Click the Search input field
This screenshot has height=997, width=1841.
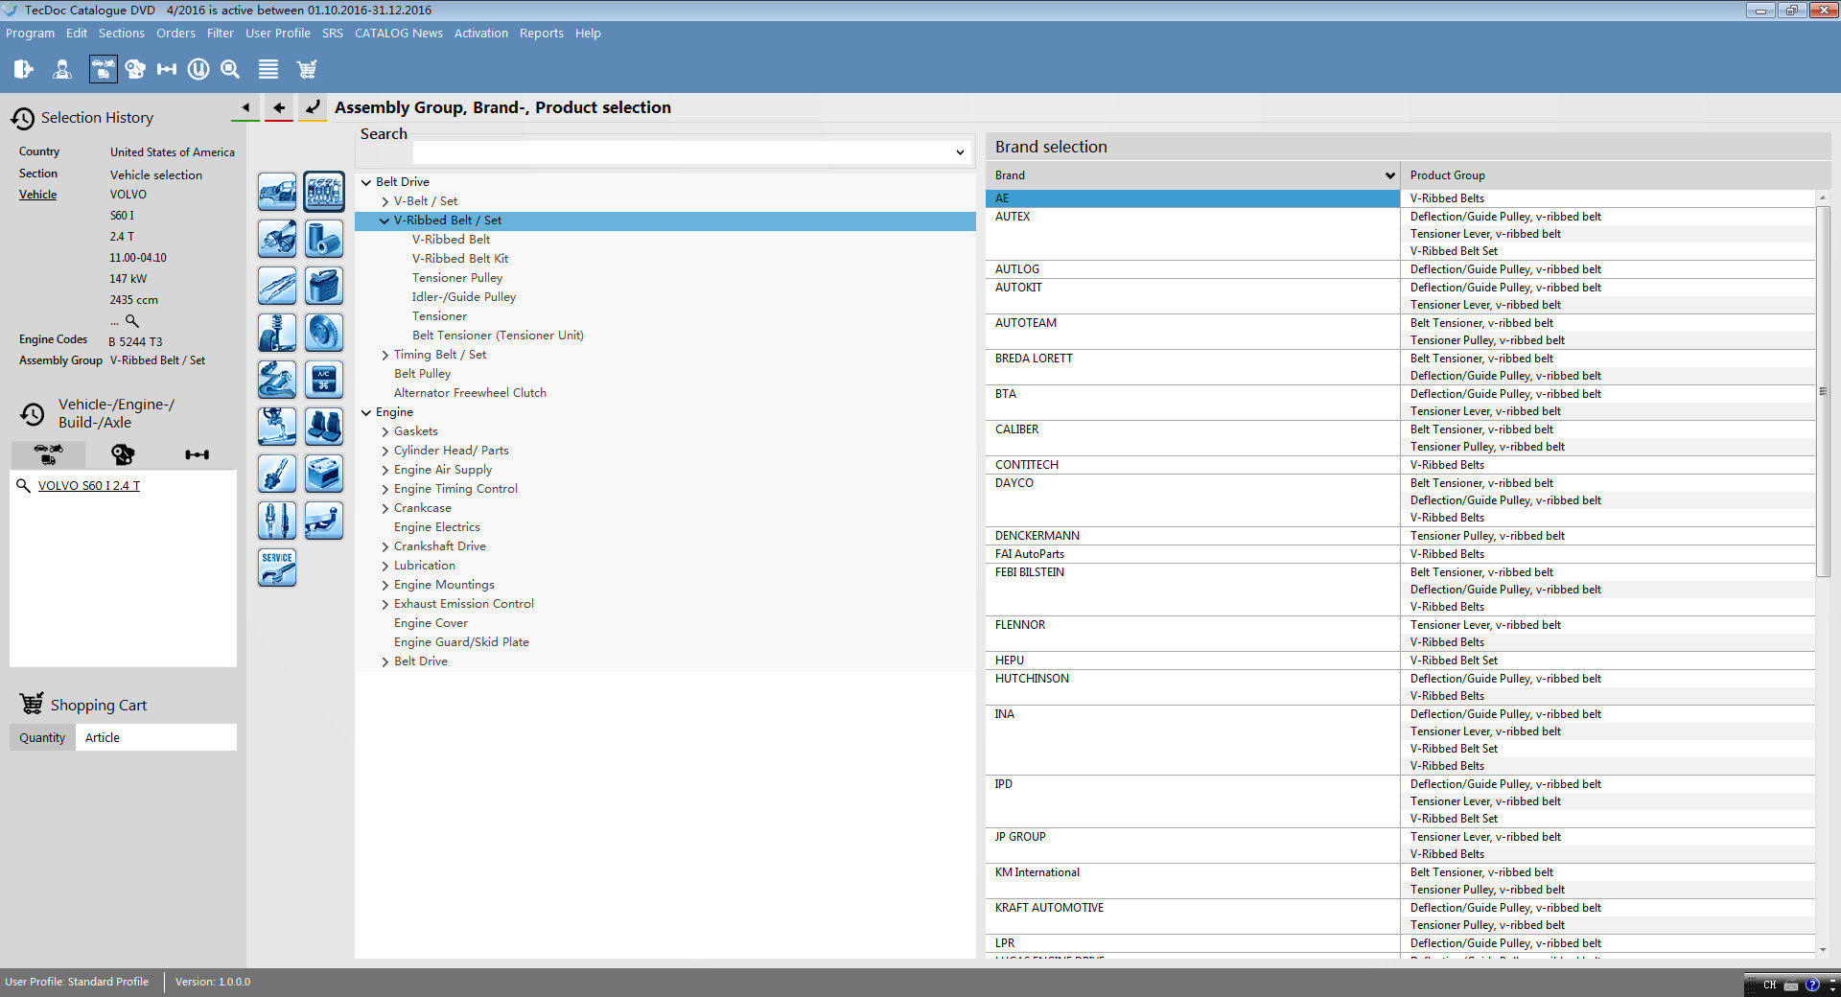point(681,152)
